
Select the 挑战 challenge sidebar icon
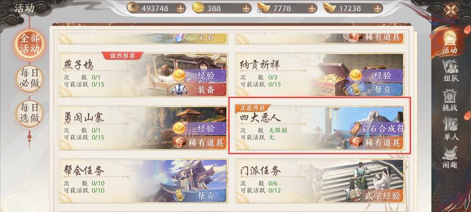450,100
